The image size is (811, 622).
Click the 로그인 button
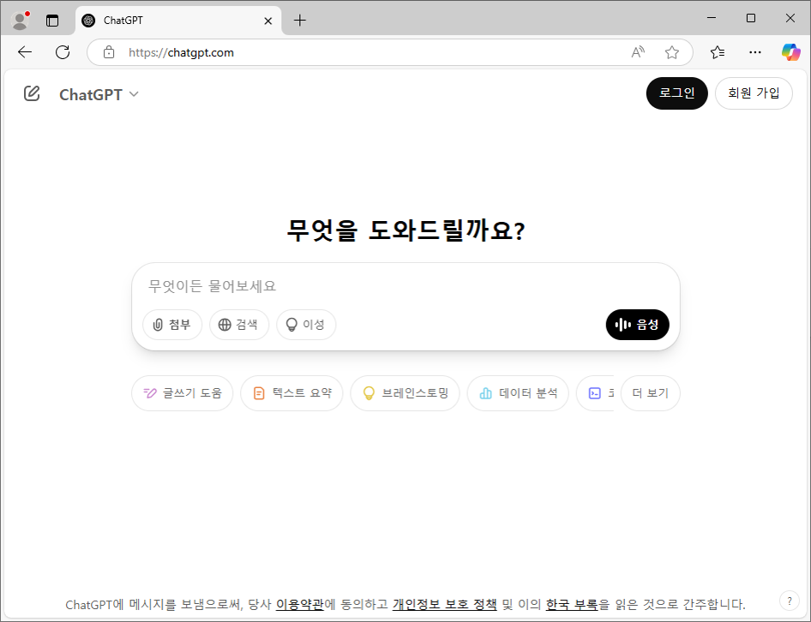coord(676,93)
